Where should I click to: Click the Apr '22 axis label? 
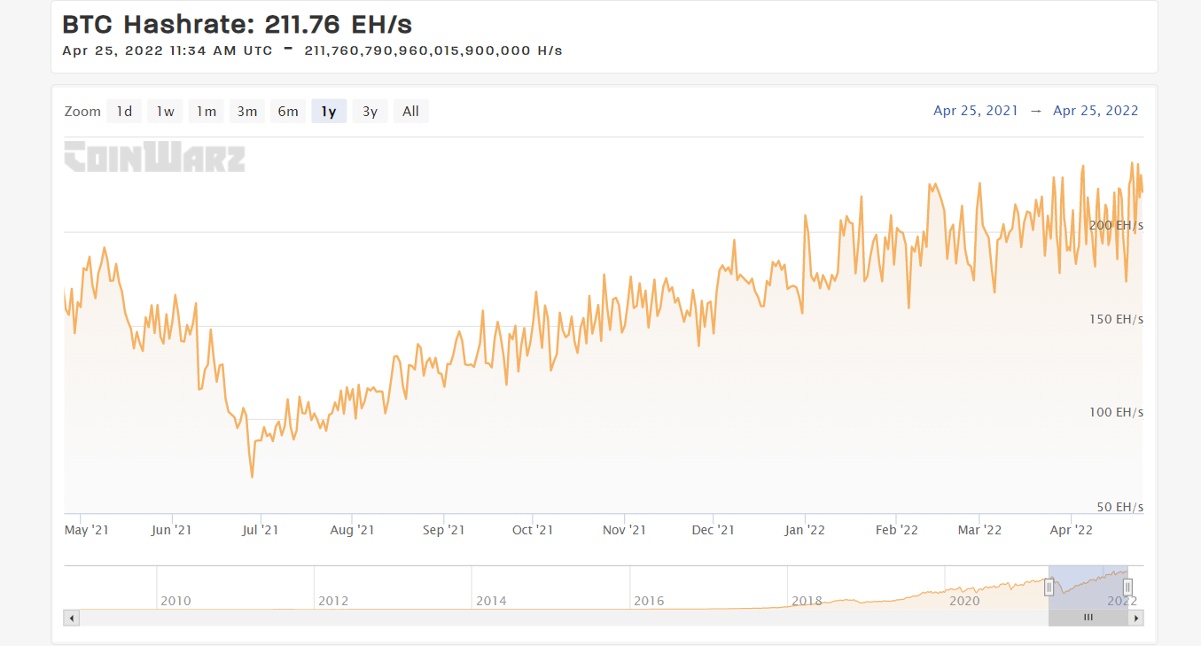pyautogui.click(x=1072, y=530)
